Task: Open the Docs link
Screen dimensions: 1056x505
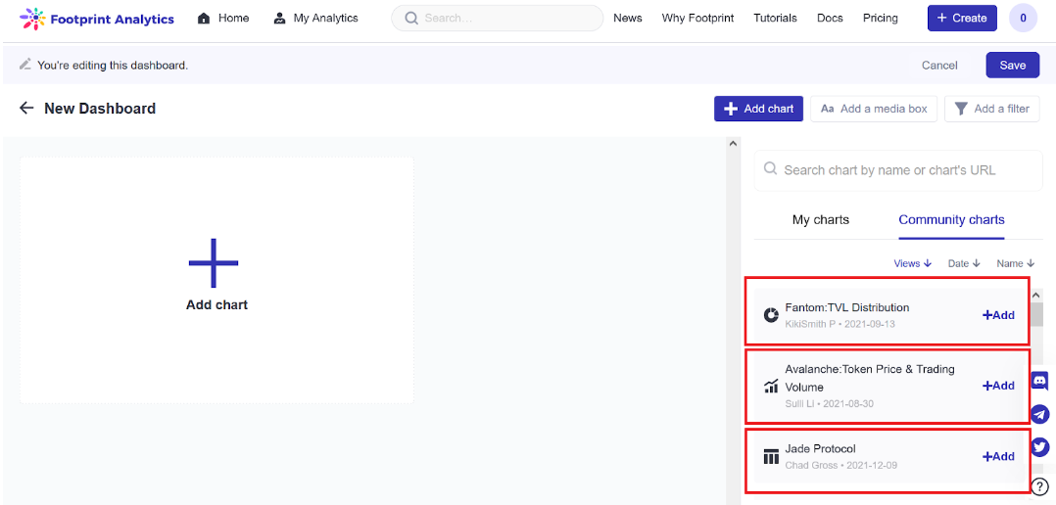Action: pos(830,19)
